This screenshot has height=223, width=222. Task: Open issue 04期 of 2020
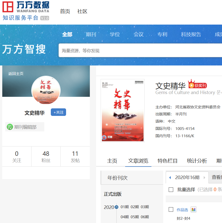(x=125, y=217)
